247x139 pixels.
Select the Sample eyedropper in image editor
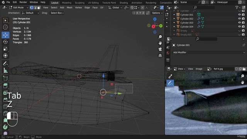(x=170, y=76)
